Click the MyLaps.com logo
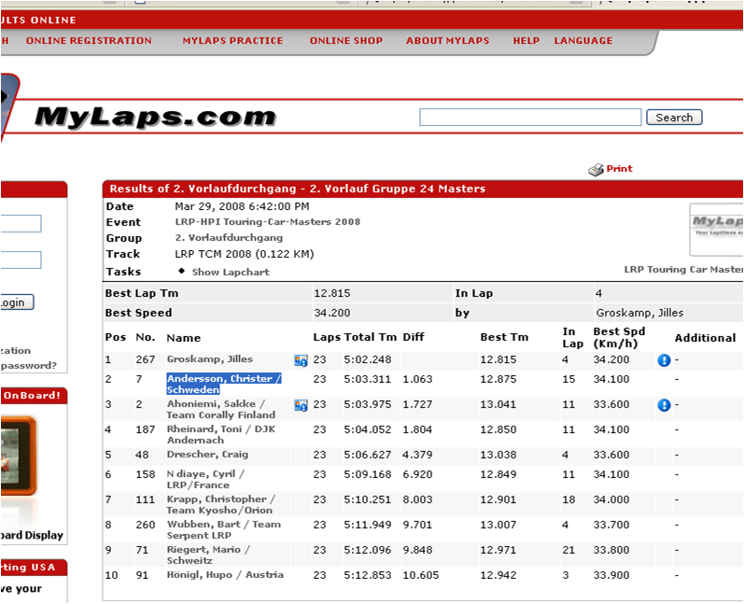 pos(155,117)
